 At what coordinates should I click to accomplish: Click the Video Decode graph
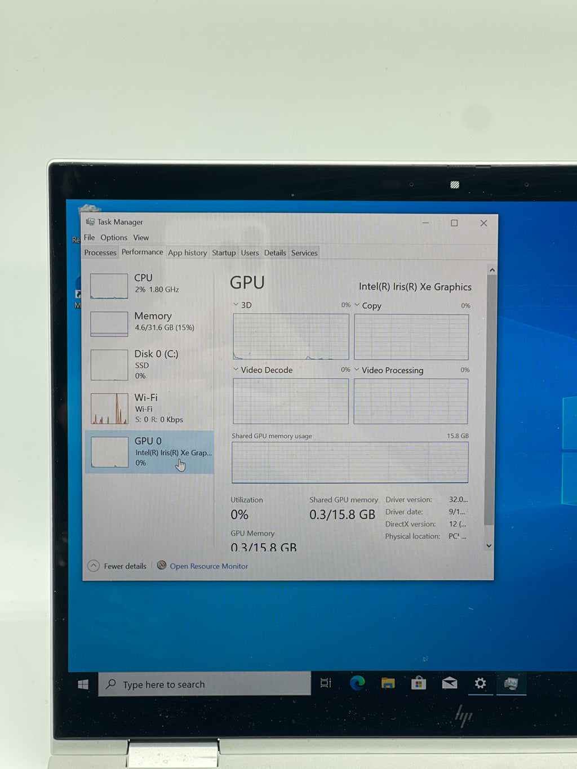291,401
